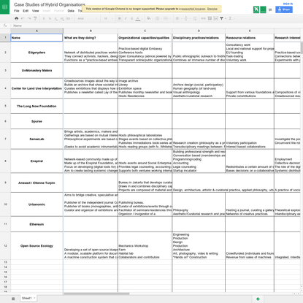The height and width of the screenshot is (303, 303).
Task: Open the text wrapping tool
Action: 195,18
